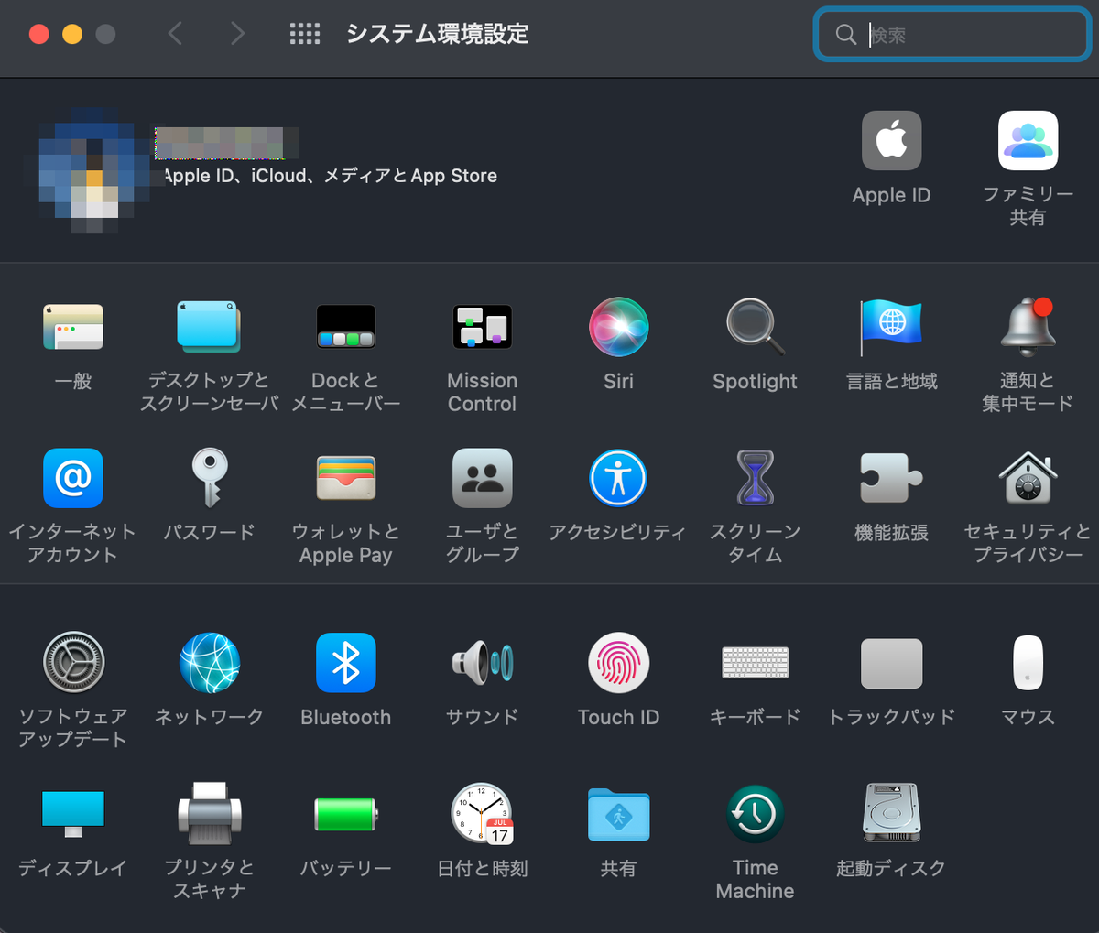Click the Apple ID、iCloud、メディアとApp Store text
1099x933 pixels.
click(330, 176)
